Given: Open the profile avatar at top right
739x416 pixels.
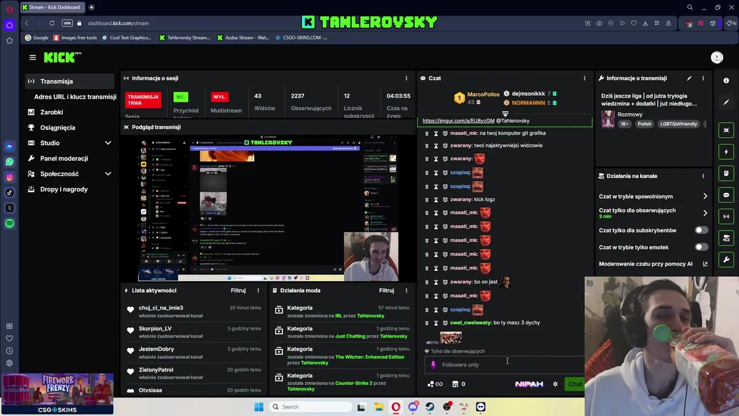Looking at the screenshot, I should (717, 57).
